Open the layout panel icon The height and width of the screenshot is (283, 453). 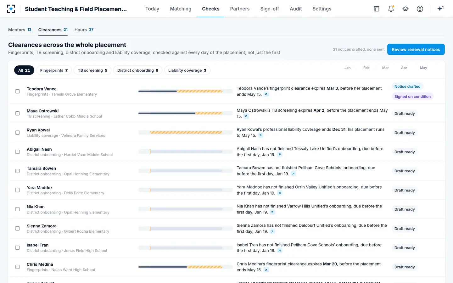click(x=377, y=9)
